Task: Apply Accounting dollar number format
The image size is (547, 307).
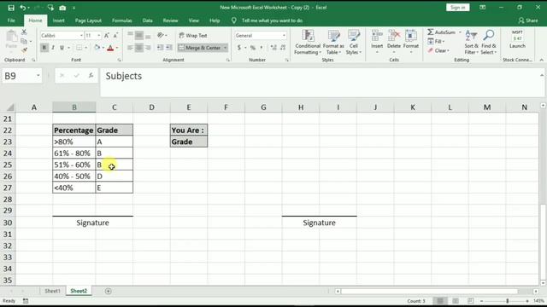Action: 239,48
